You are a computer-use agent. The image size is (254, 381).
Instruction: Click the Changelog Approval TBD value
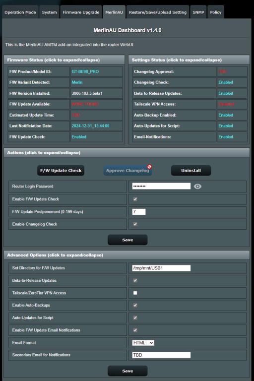(x=223, y=71)
